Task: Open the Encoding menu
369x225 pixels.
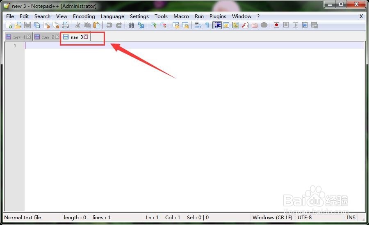Action: (x=84, y=16)
